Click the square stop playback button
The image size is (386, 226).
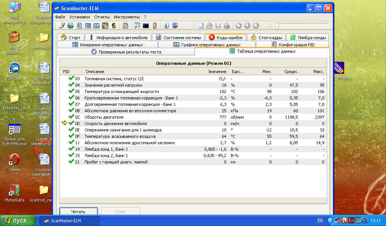(x=247, y=26)
